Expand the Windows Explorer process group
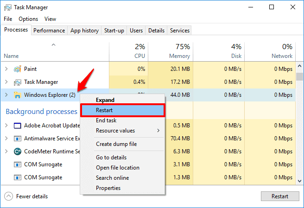Viewport: 304px width, 208px height. pos(6,95)
